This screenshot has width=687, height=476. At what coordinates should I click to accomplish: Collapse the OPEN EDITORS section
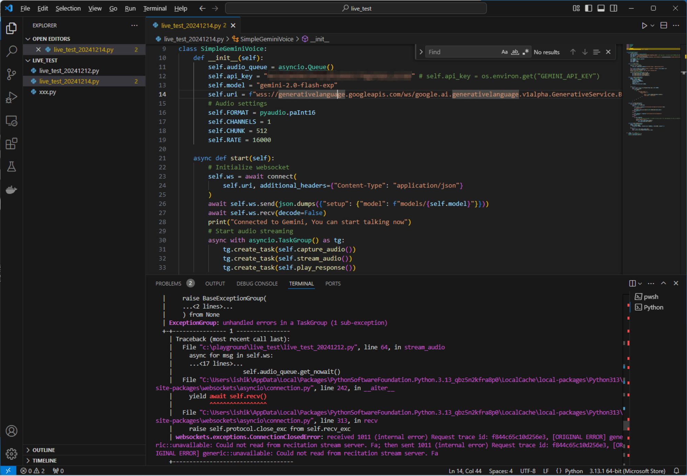coord(28,39)
